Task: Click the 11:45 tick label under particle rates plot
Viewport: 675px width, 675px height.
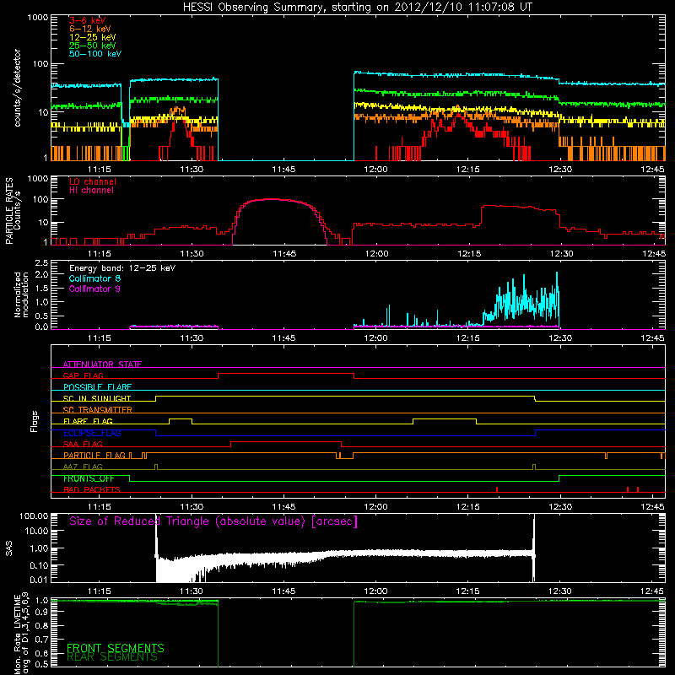Action: pyautogui.click(x=284, y=254)
